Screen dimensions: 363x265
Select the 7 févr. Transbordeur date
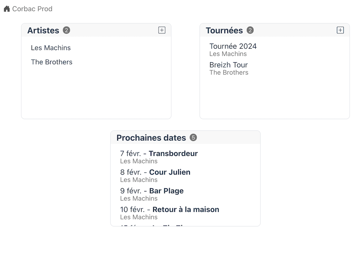159,157
